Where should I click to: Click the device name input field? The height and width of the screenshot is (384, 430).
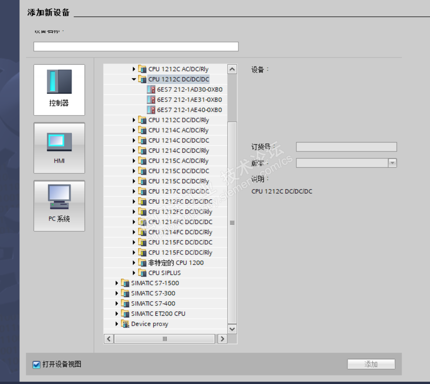point(136,47)
